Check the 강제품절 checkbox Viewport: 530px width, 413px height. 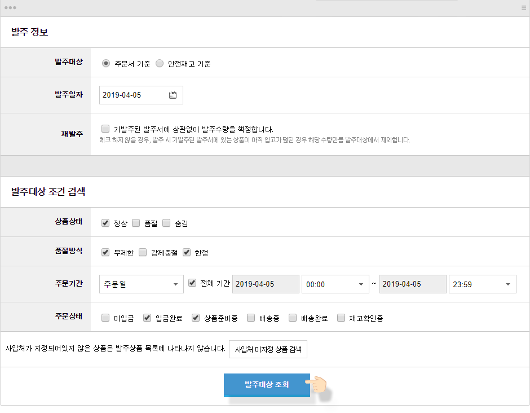click(143, 252)
